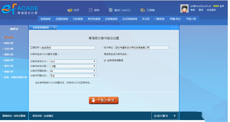230x122 pixels.
Task: Click the 工程名称 input field
Action: (68, 47)
